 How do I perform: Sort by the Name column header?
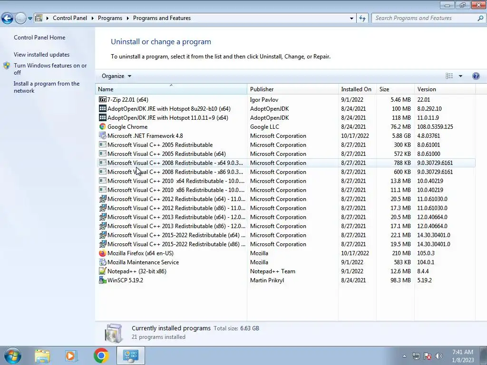click(x=171, y=89)
